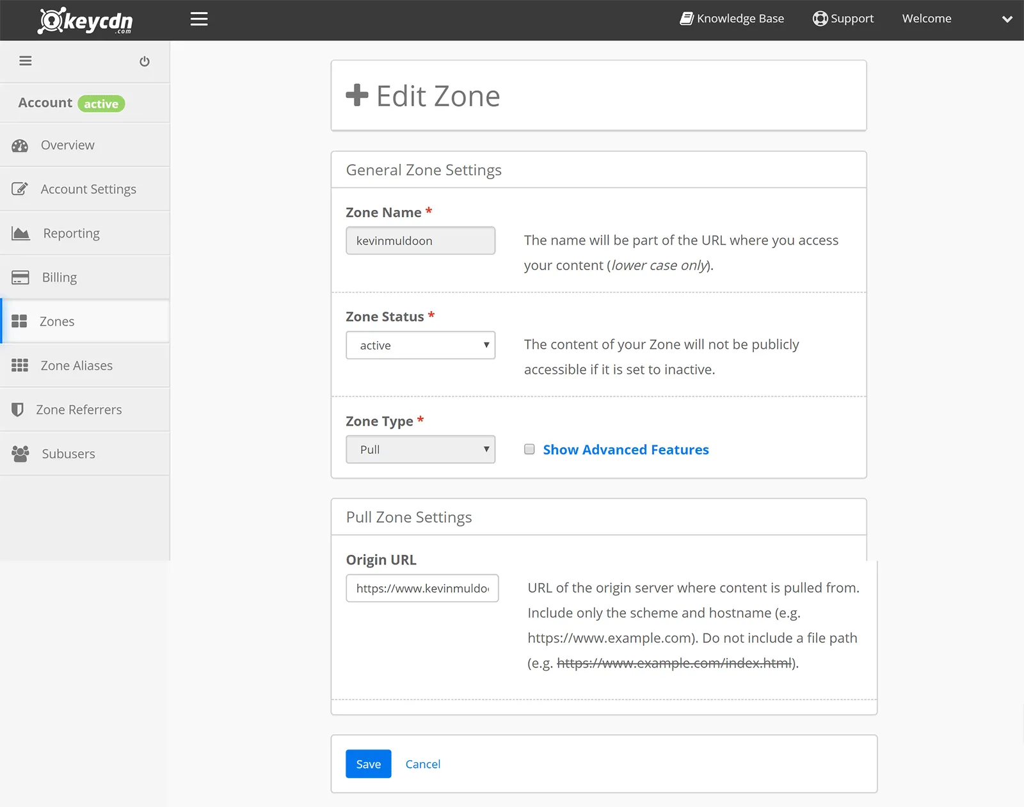Click the Cancel link
The image size is (1024, 807).
(x=422, y=764)
